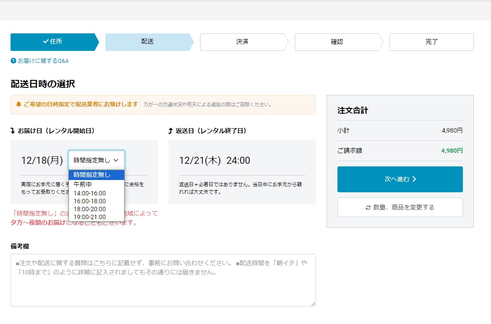This screenshot has width=491, height=324.
Task: Click the bell icon in the notice banner
Action: [x=18, y=104]
